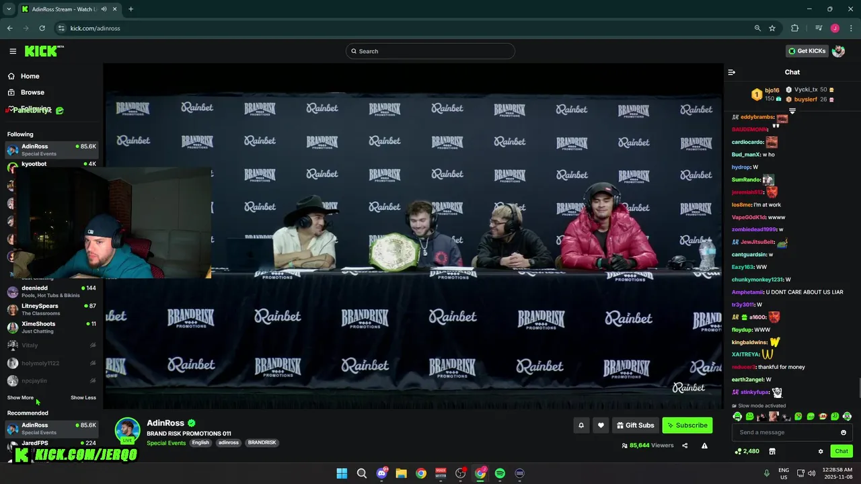Click the address bar URL kick.com/adinross

(96, 28)
